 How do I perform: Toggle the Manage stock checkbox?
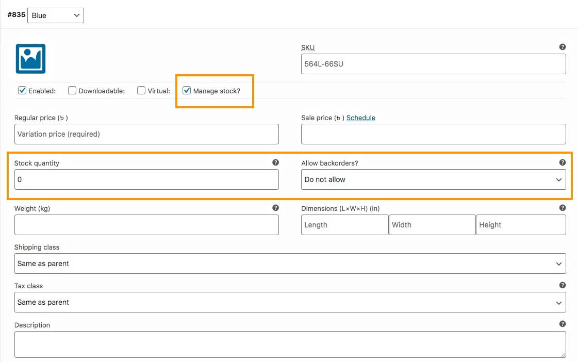click(x=187, y=91)
